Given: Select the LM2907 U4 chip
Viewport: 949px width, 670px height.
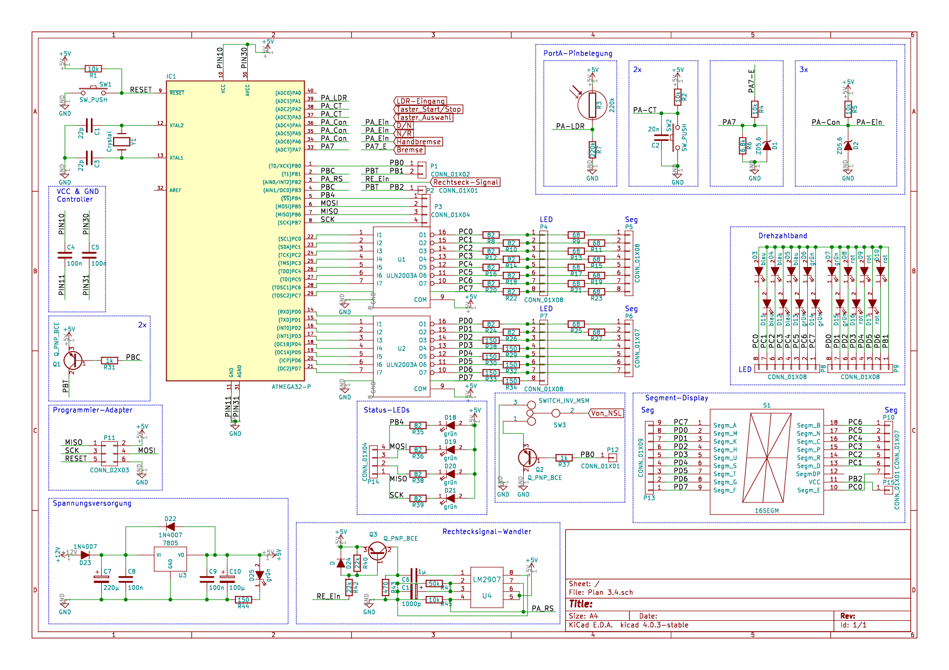Looking at the screenshot, I should [487, 587].
